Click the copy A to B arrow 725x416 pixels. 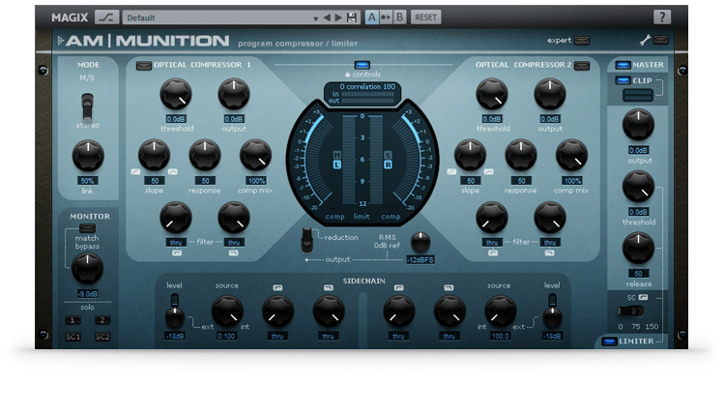(387, 17)
